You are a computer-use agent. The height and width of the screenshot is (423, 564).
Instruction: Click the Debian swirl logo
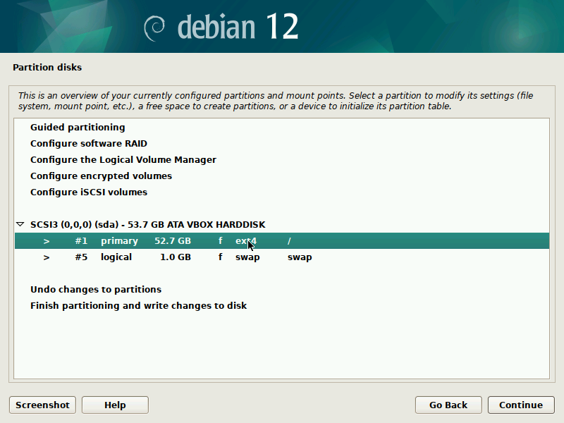[x=154, y=28]
